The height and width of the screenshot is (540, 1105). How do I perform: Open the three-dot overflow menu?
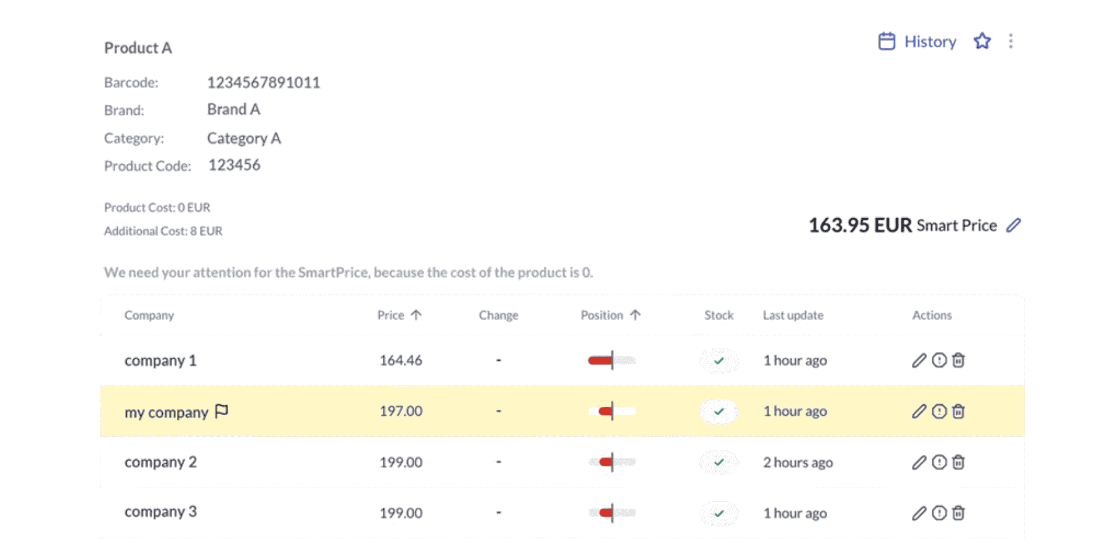coord(1010,41)
